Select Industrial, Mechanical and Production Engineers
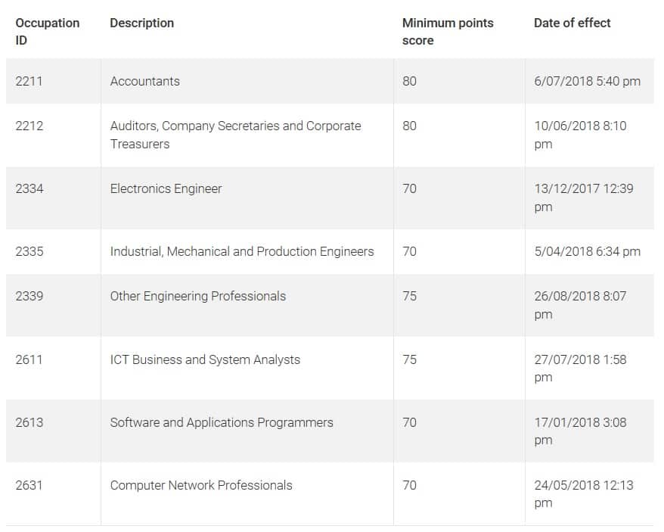 click(242, 251)
